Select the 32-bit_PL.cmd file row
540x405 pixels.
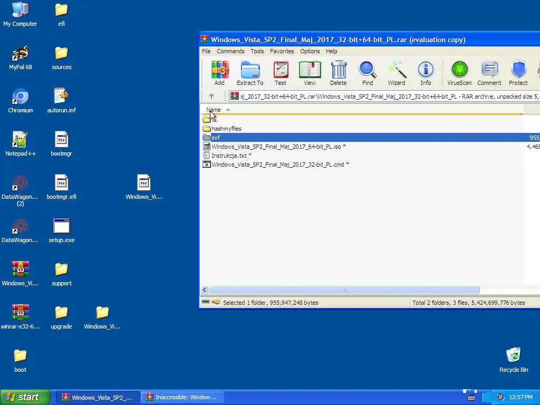point(370,165)
